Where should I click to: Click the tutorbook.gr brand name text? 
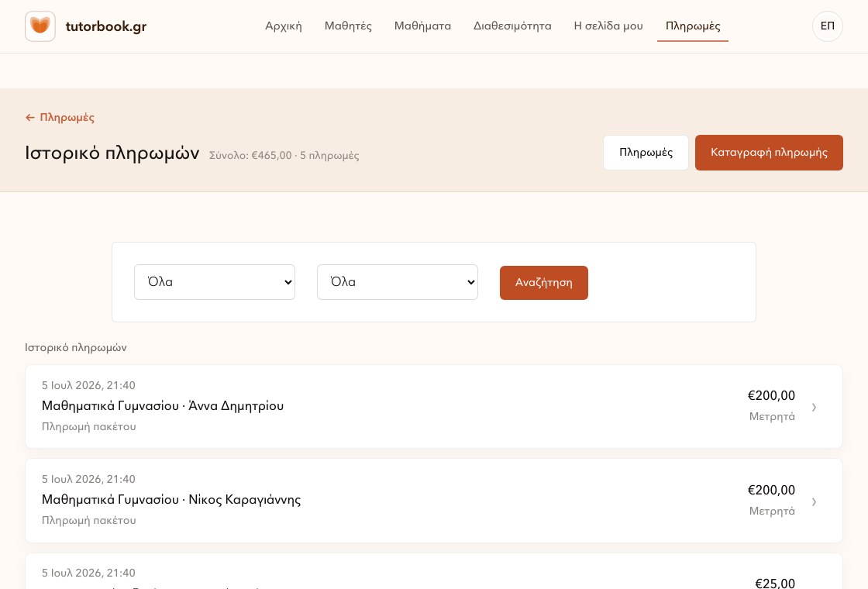pos(105,26)
